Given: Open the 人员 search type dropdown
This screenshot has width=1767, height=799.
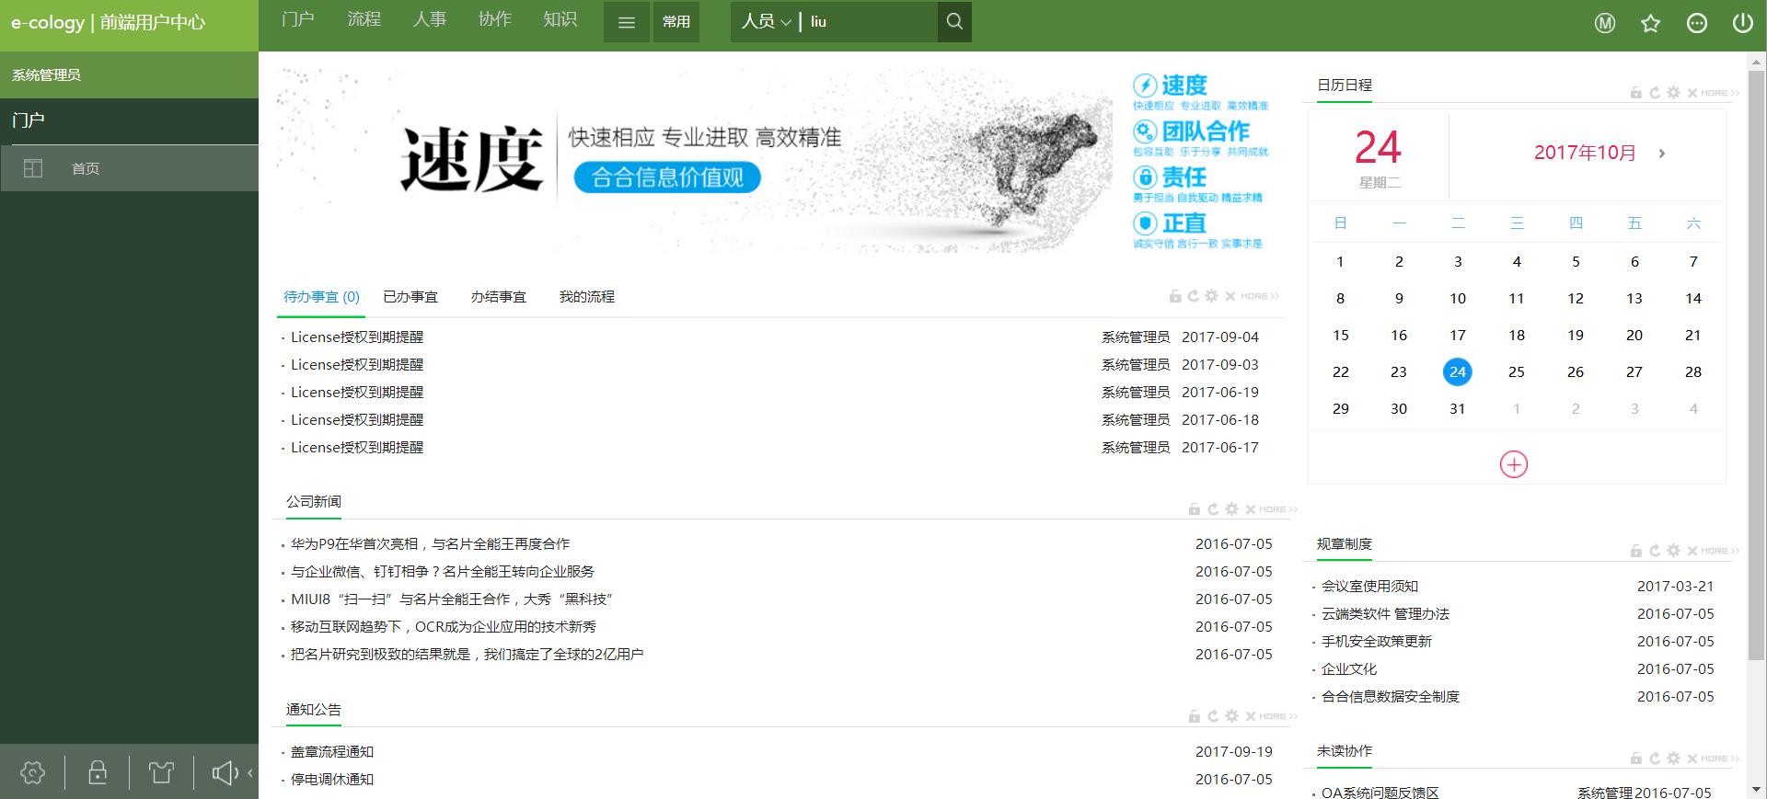Looking at the screenshot, I should click(x=766, y=22).
